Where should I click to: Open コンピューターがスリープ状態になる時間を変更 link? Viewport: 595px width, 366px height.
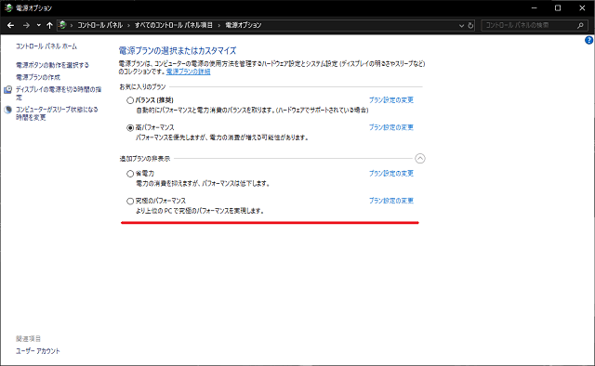pos(57,113)
